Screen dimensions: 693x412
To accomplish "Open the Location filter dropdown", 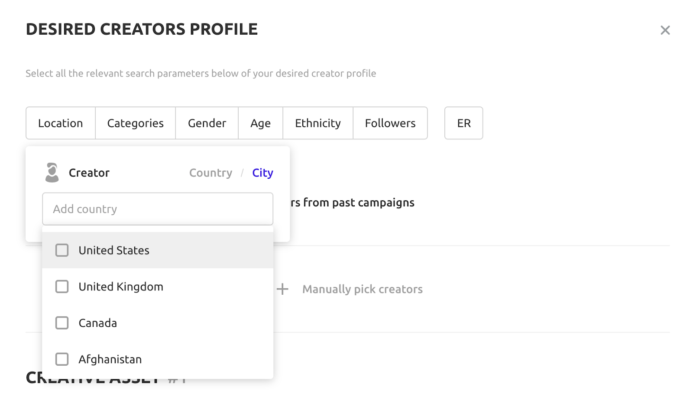I will pos(61,123).
